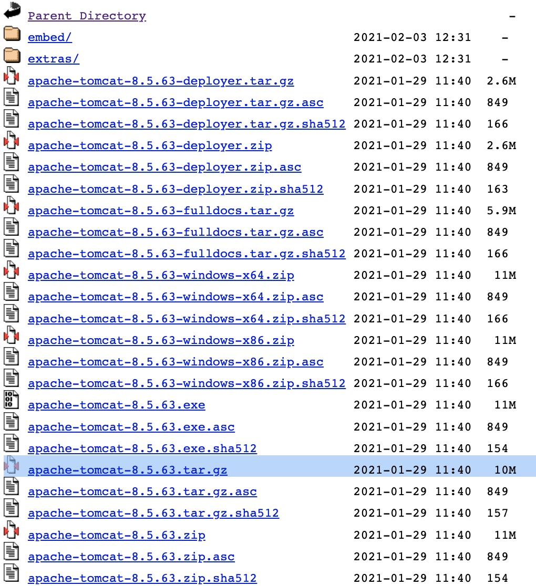Click the document icon beside deployer.tar.gz.sha512
This screenshot has height=586, width=536.
[x=11, y=119]
